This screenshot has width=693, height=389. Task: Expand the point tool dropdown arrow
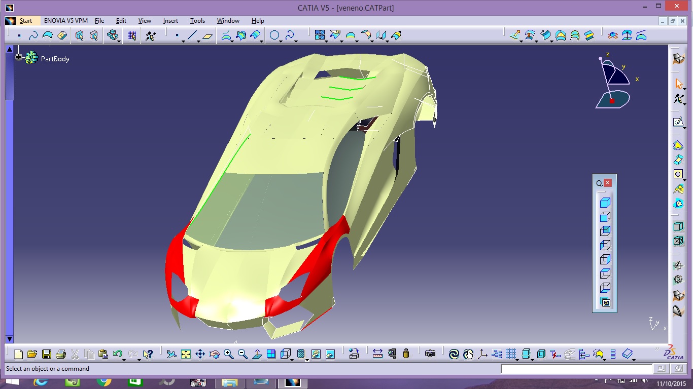pyautogui.click(x=183, y=41)
